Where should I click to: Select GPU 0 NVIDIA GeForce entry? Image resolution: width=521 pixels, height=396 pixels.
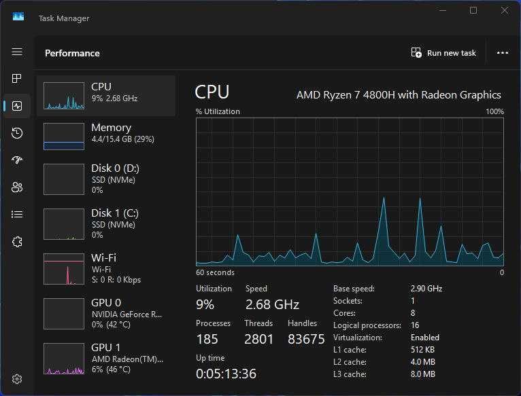(x=105, y=313)
